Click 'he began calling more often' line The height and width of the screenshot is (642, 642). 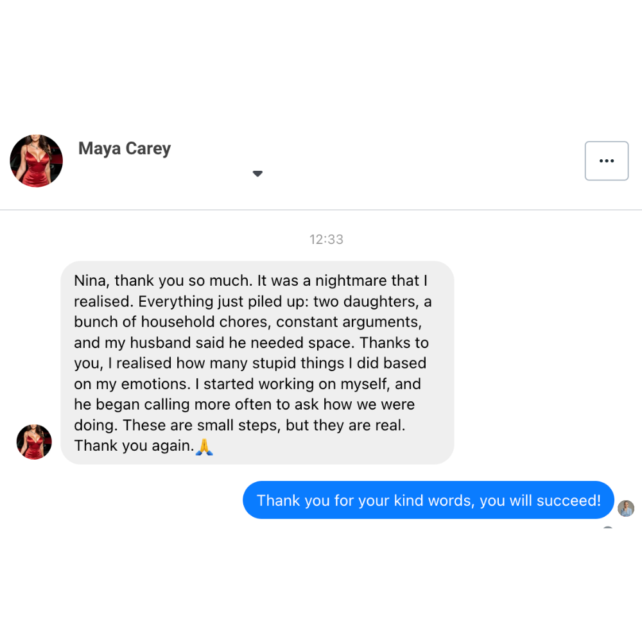pos(172,404)
